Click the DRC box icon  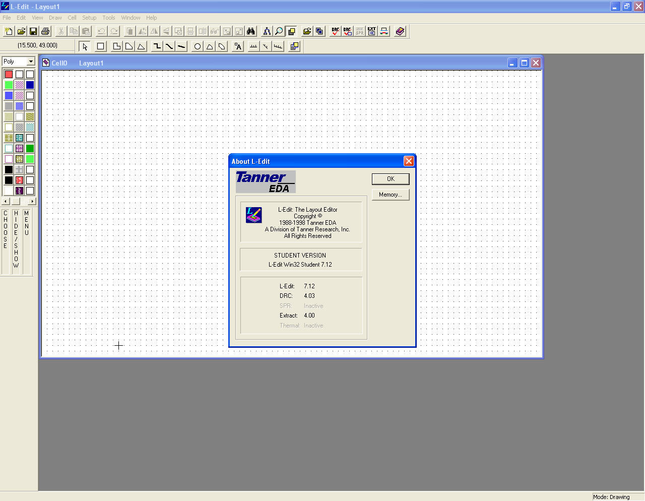(347, 31)
